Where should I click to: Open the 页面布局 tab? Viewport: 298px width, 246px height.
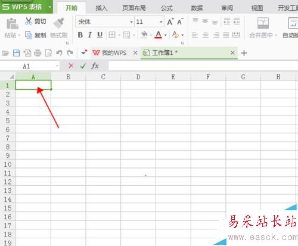[x=134, y=8]
